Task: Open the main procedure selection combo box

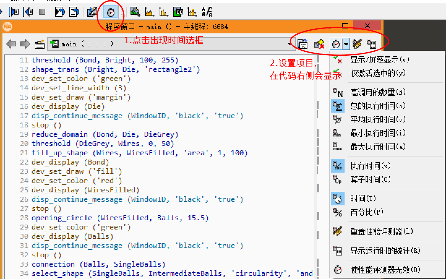Action: (170, 44)
